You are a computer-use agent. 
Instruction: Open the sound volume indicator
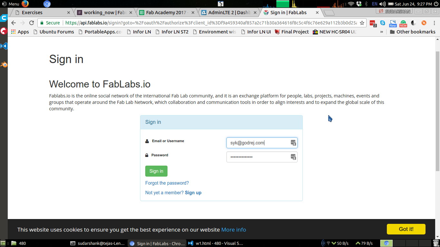[x=383, y=4]
